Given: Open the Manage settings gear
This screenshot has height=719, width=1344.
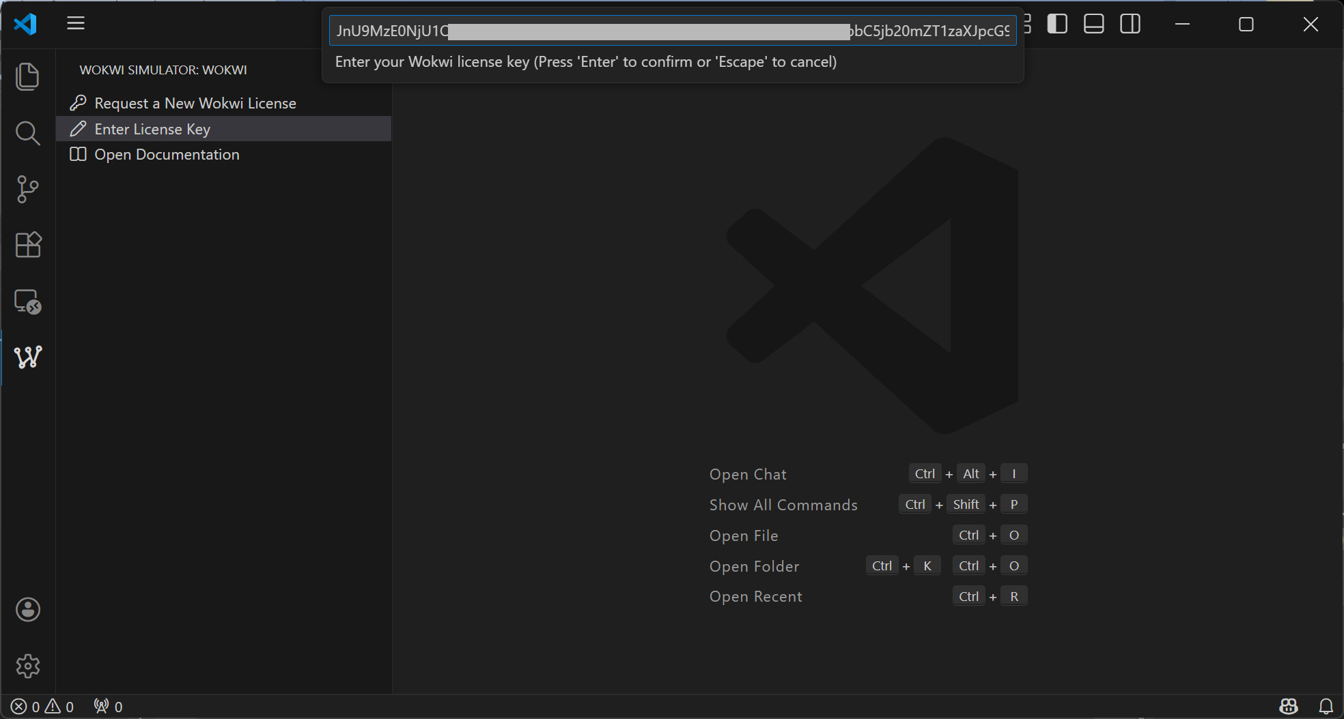Looking at the screenshot, I should [27, 666].
